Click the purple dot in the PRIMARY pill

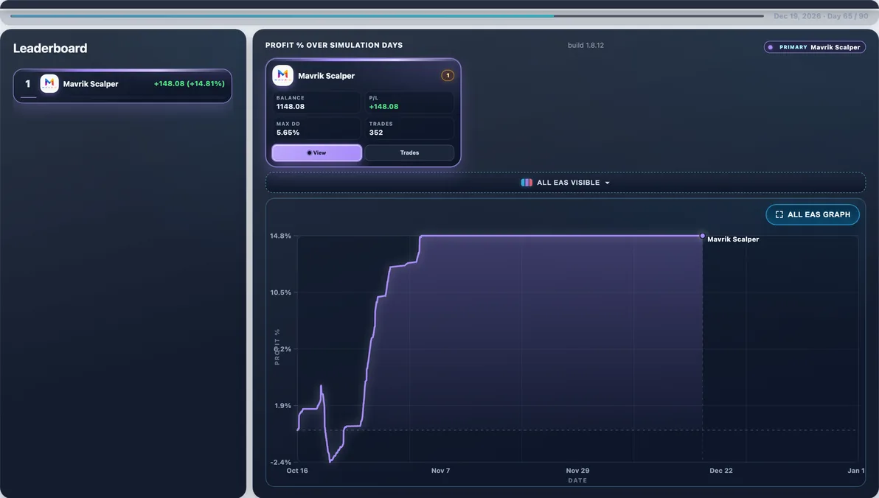[771, 47]
